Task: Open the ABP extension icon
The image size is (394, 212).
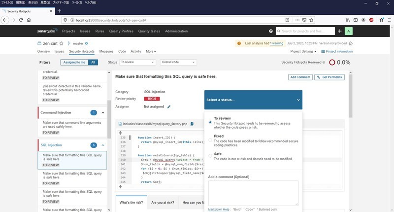Action: tap(371, 20)
